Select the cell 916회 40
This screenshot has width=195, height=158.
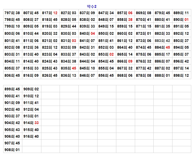coord(31,137)
